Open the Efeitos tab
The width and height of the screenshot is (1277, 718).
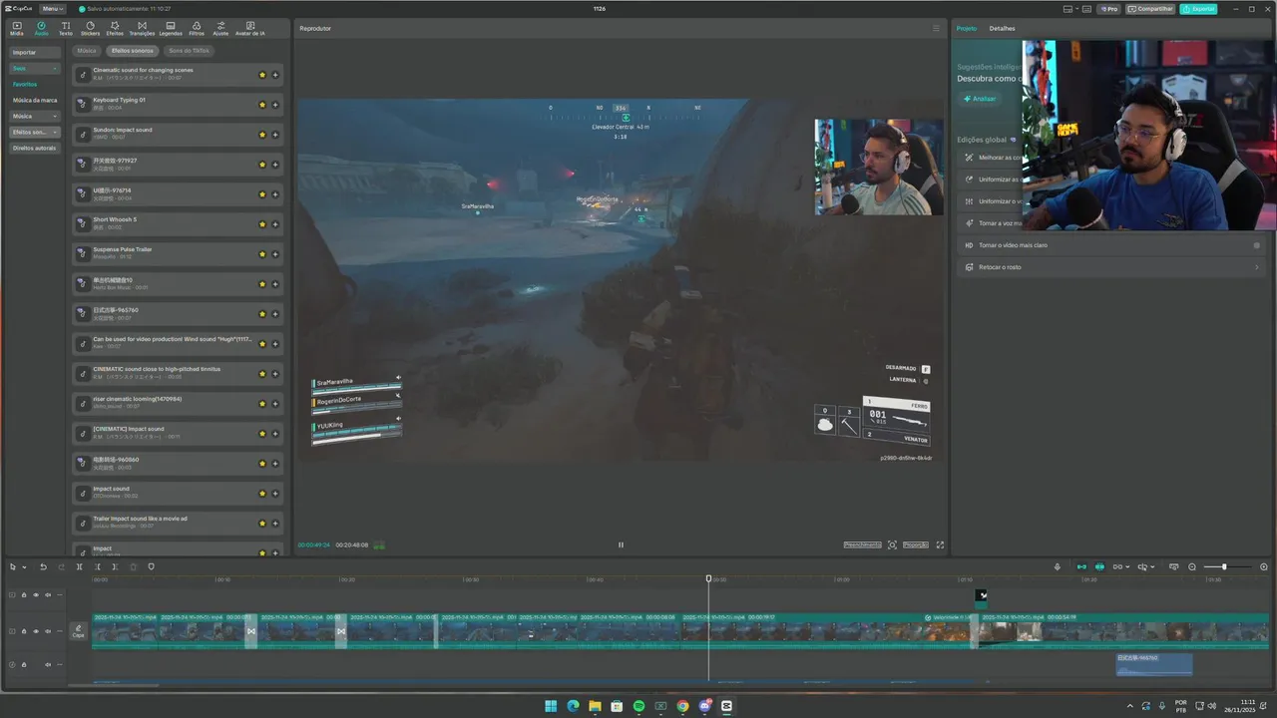(116, 28)
